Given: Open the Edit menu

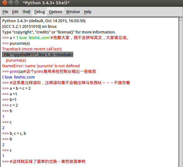Looking at the screenshot, I should (15, 12).
